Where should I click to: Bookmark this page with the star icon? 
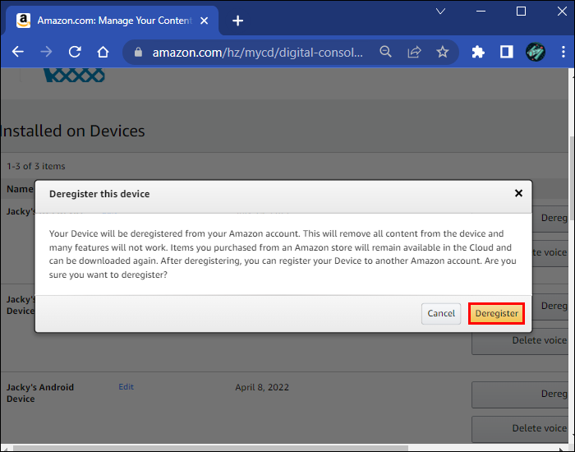pos(443,52)
